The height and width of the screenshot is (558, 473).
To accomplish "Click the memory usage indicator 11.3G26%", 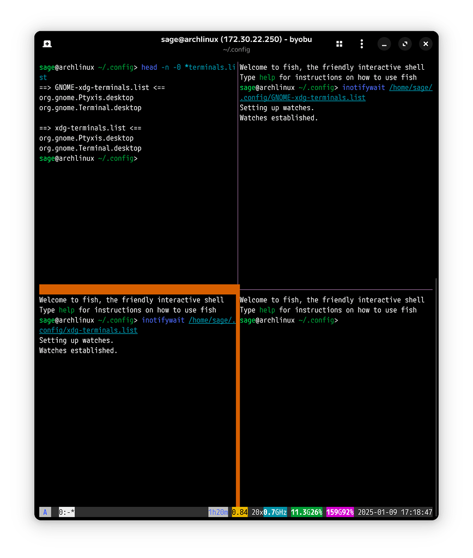I will click(x=306, y=512).
